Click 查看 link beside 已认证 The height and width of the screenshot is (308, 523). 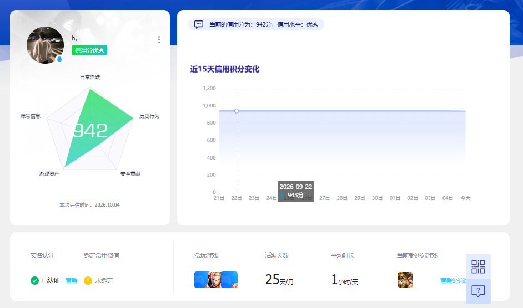point(72,280)
